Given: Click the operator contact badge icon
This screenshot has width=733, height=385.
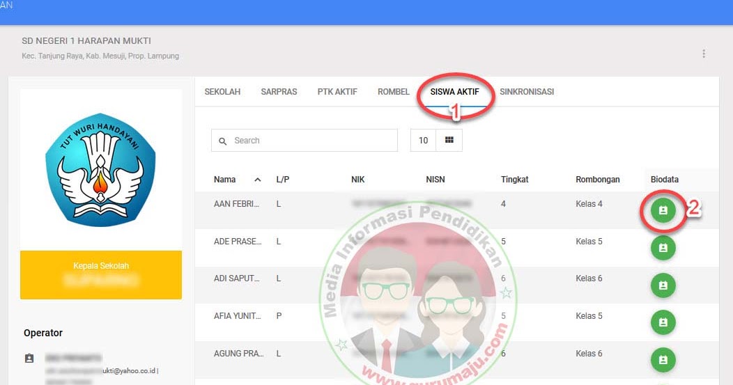Looking at the screenshot, I should (x=29, y=359).
